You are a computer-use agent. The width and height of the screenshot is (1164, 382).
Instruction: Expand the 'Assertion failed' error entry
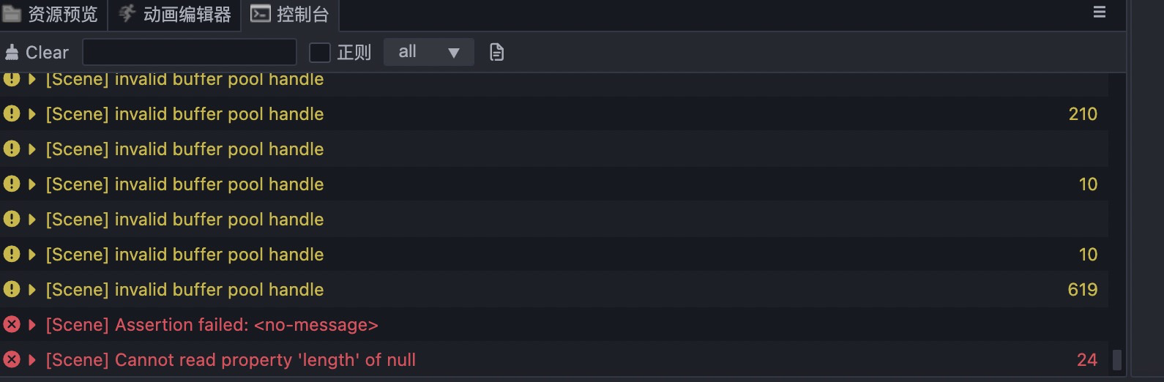32,325
